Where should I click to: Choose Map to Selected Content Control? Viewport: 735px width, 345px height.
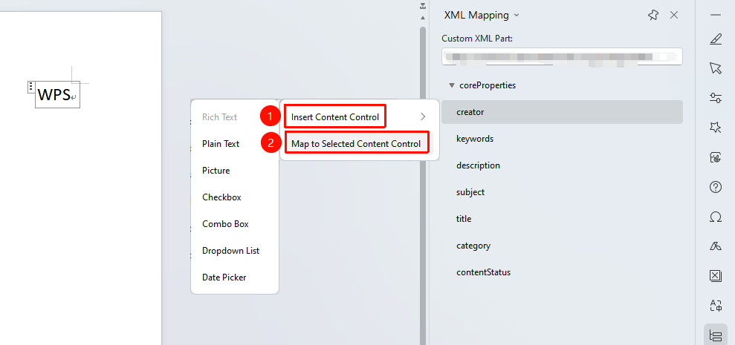pyautogui.click(x=356, y=144)
